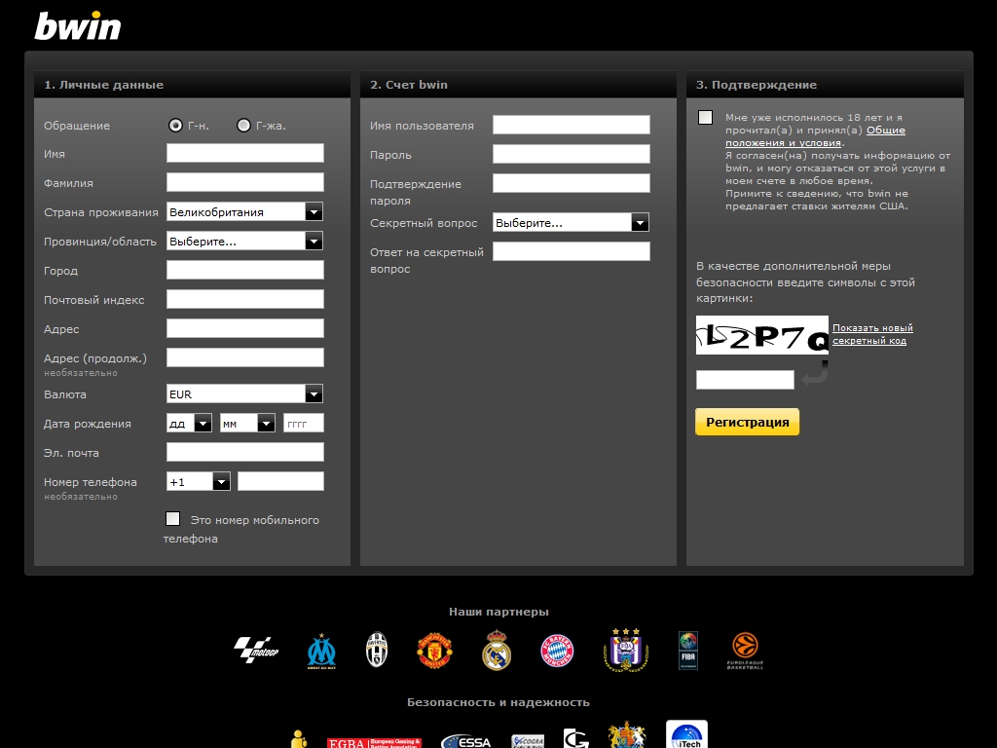Open the Страна проживания dropdown
This screenshot has width=997, height=748.
click(244, 211)
